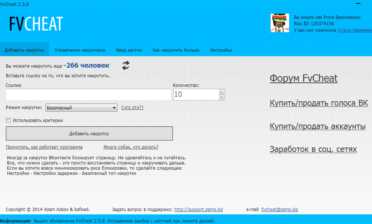Click the refresh arrows icon next to remaining count
The width and height of the screenshot is (372, 224).
[x=126, y=65]
